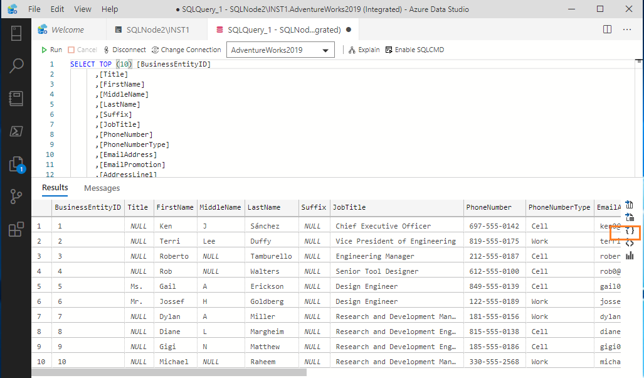
Task: Open the Source Control view
Action: (x=16, y=197)
